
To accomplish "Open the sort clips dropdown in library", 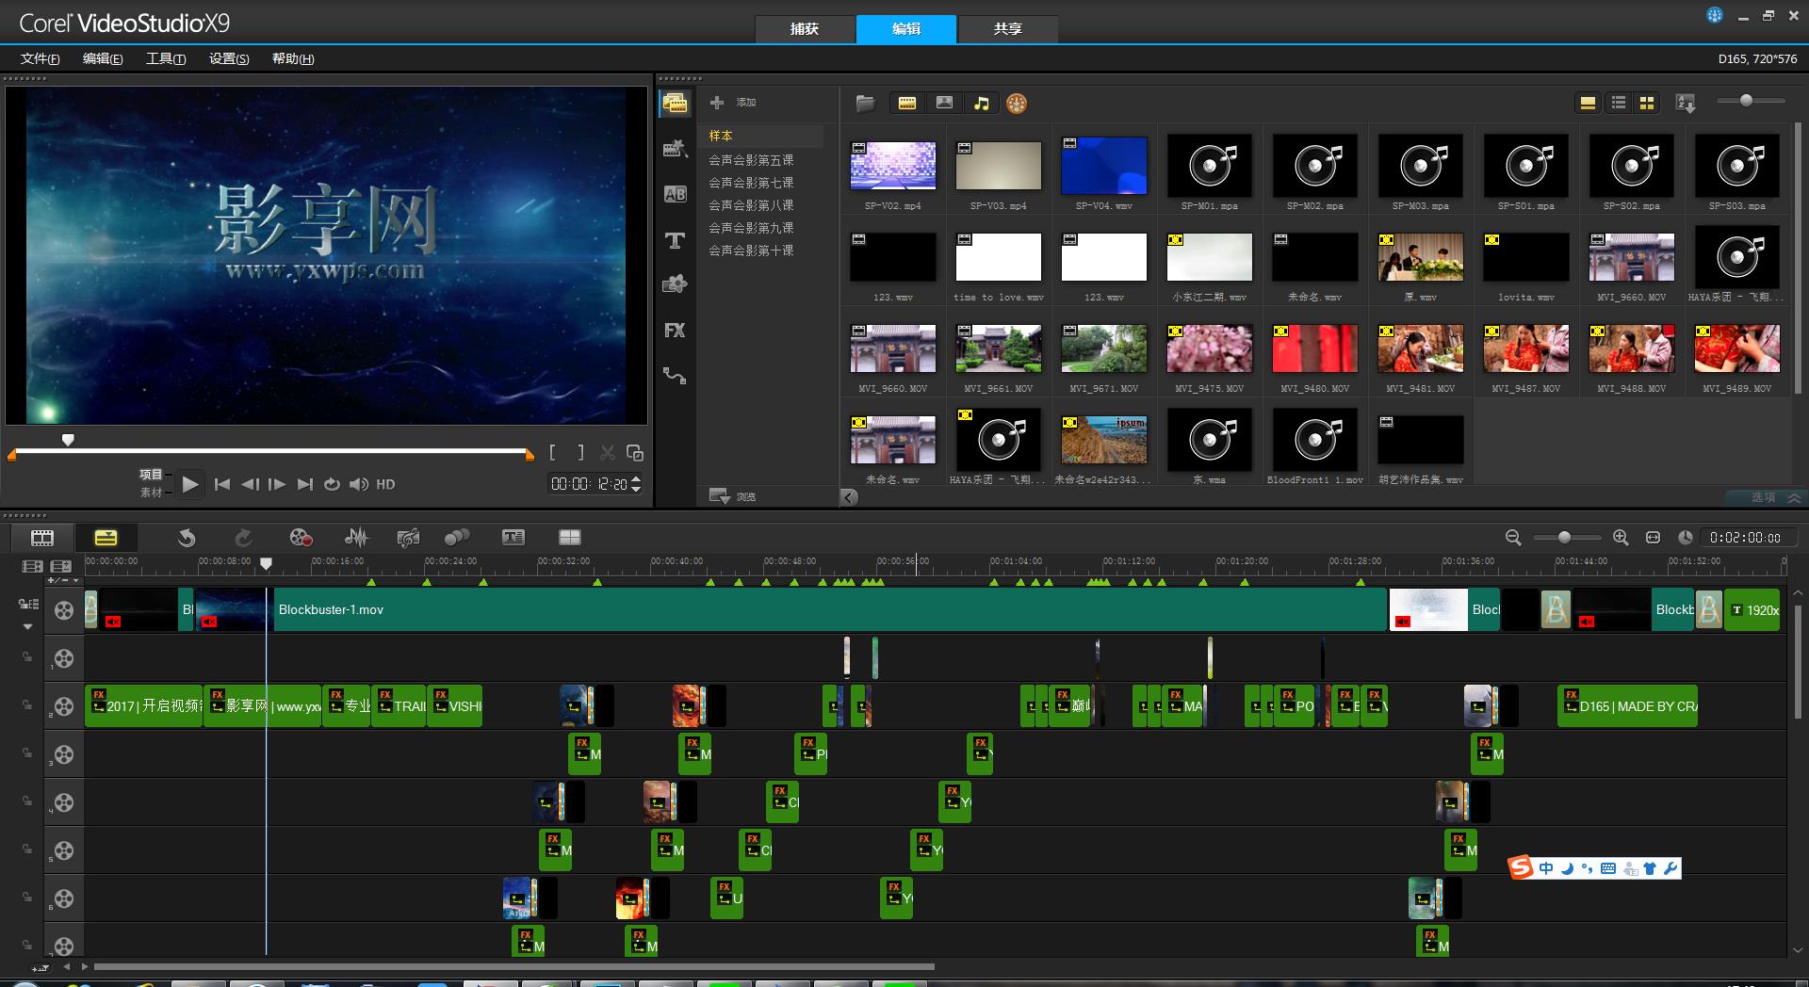I will pos(1686,104).
